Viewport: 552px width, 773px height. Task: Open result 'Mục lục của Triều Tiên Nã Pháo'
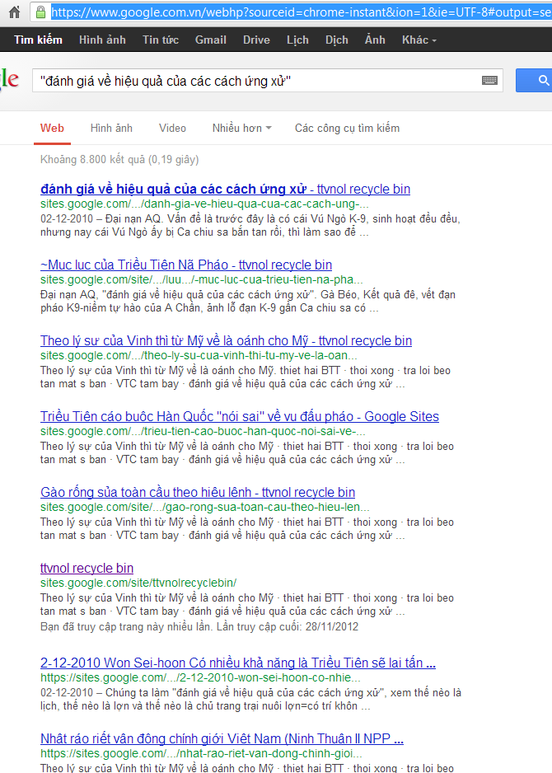(186, 265)
